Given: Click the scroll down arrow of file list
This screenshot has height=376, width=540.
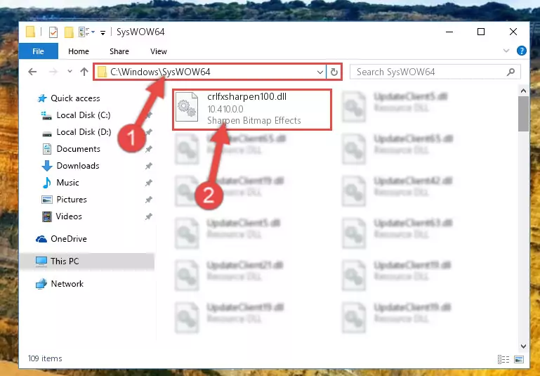Looking at the screenshot, I should (523, 346).
